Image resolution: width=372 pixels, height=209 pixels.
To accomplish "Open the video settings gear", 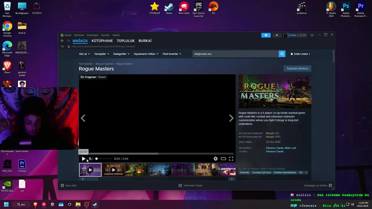I will point(216,159).
